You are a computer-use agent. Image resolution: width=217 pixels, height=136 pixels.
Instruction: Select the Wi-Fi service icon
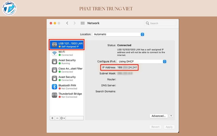click(54, 53)
